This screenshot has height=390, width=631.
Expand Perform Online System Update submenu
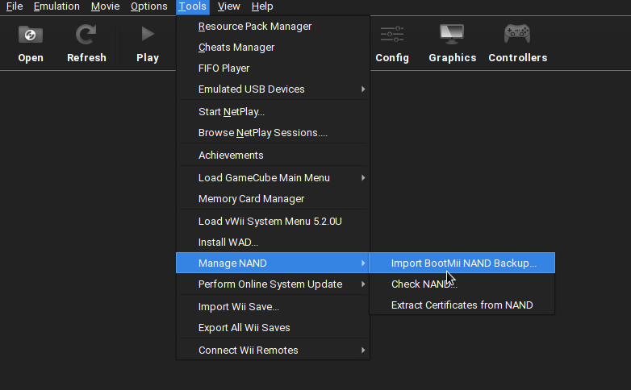click(273, 284)
